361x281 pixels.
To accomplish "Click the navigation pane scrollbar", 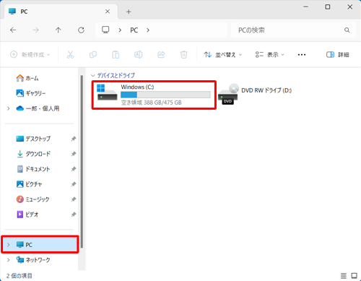I will tap(82, 161).
